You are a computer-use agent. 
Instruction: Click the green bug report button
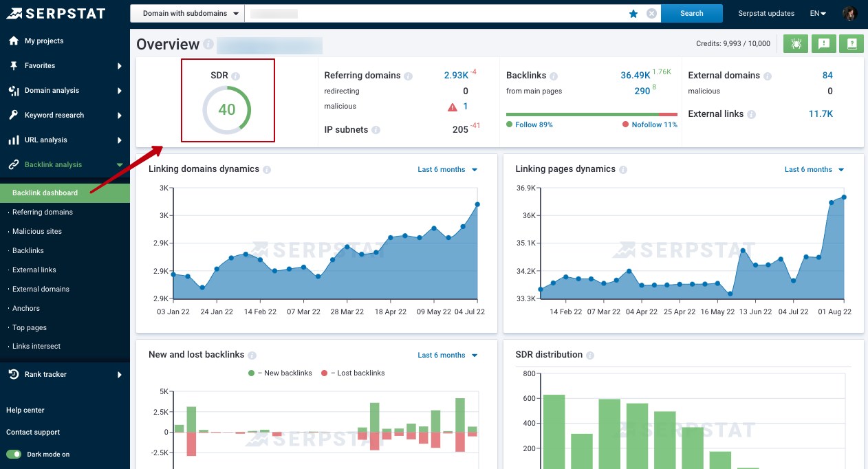796,43
